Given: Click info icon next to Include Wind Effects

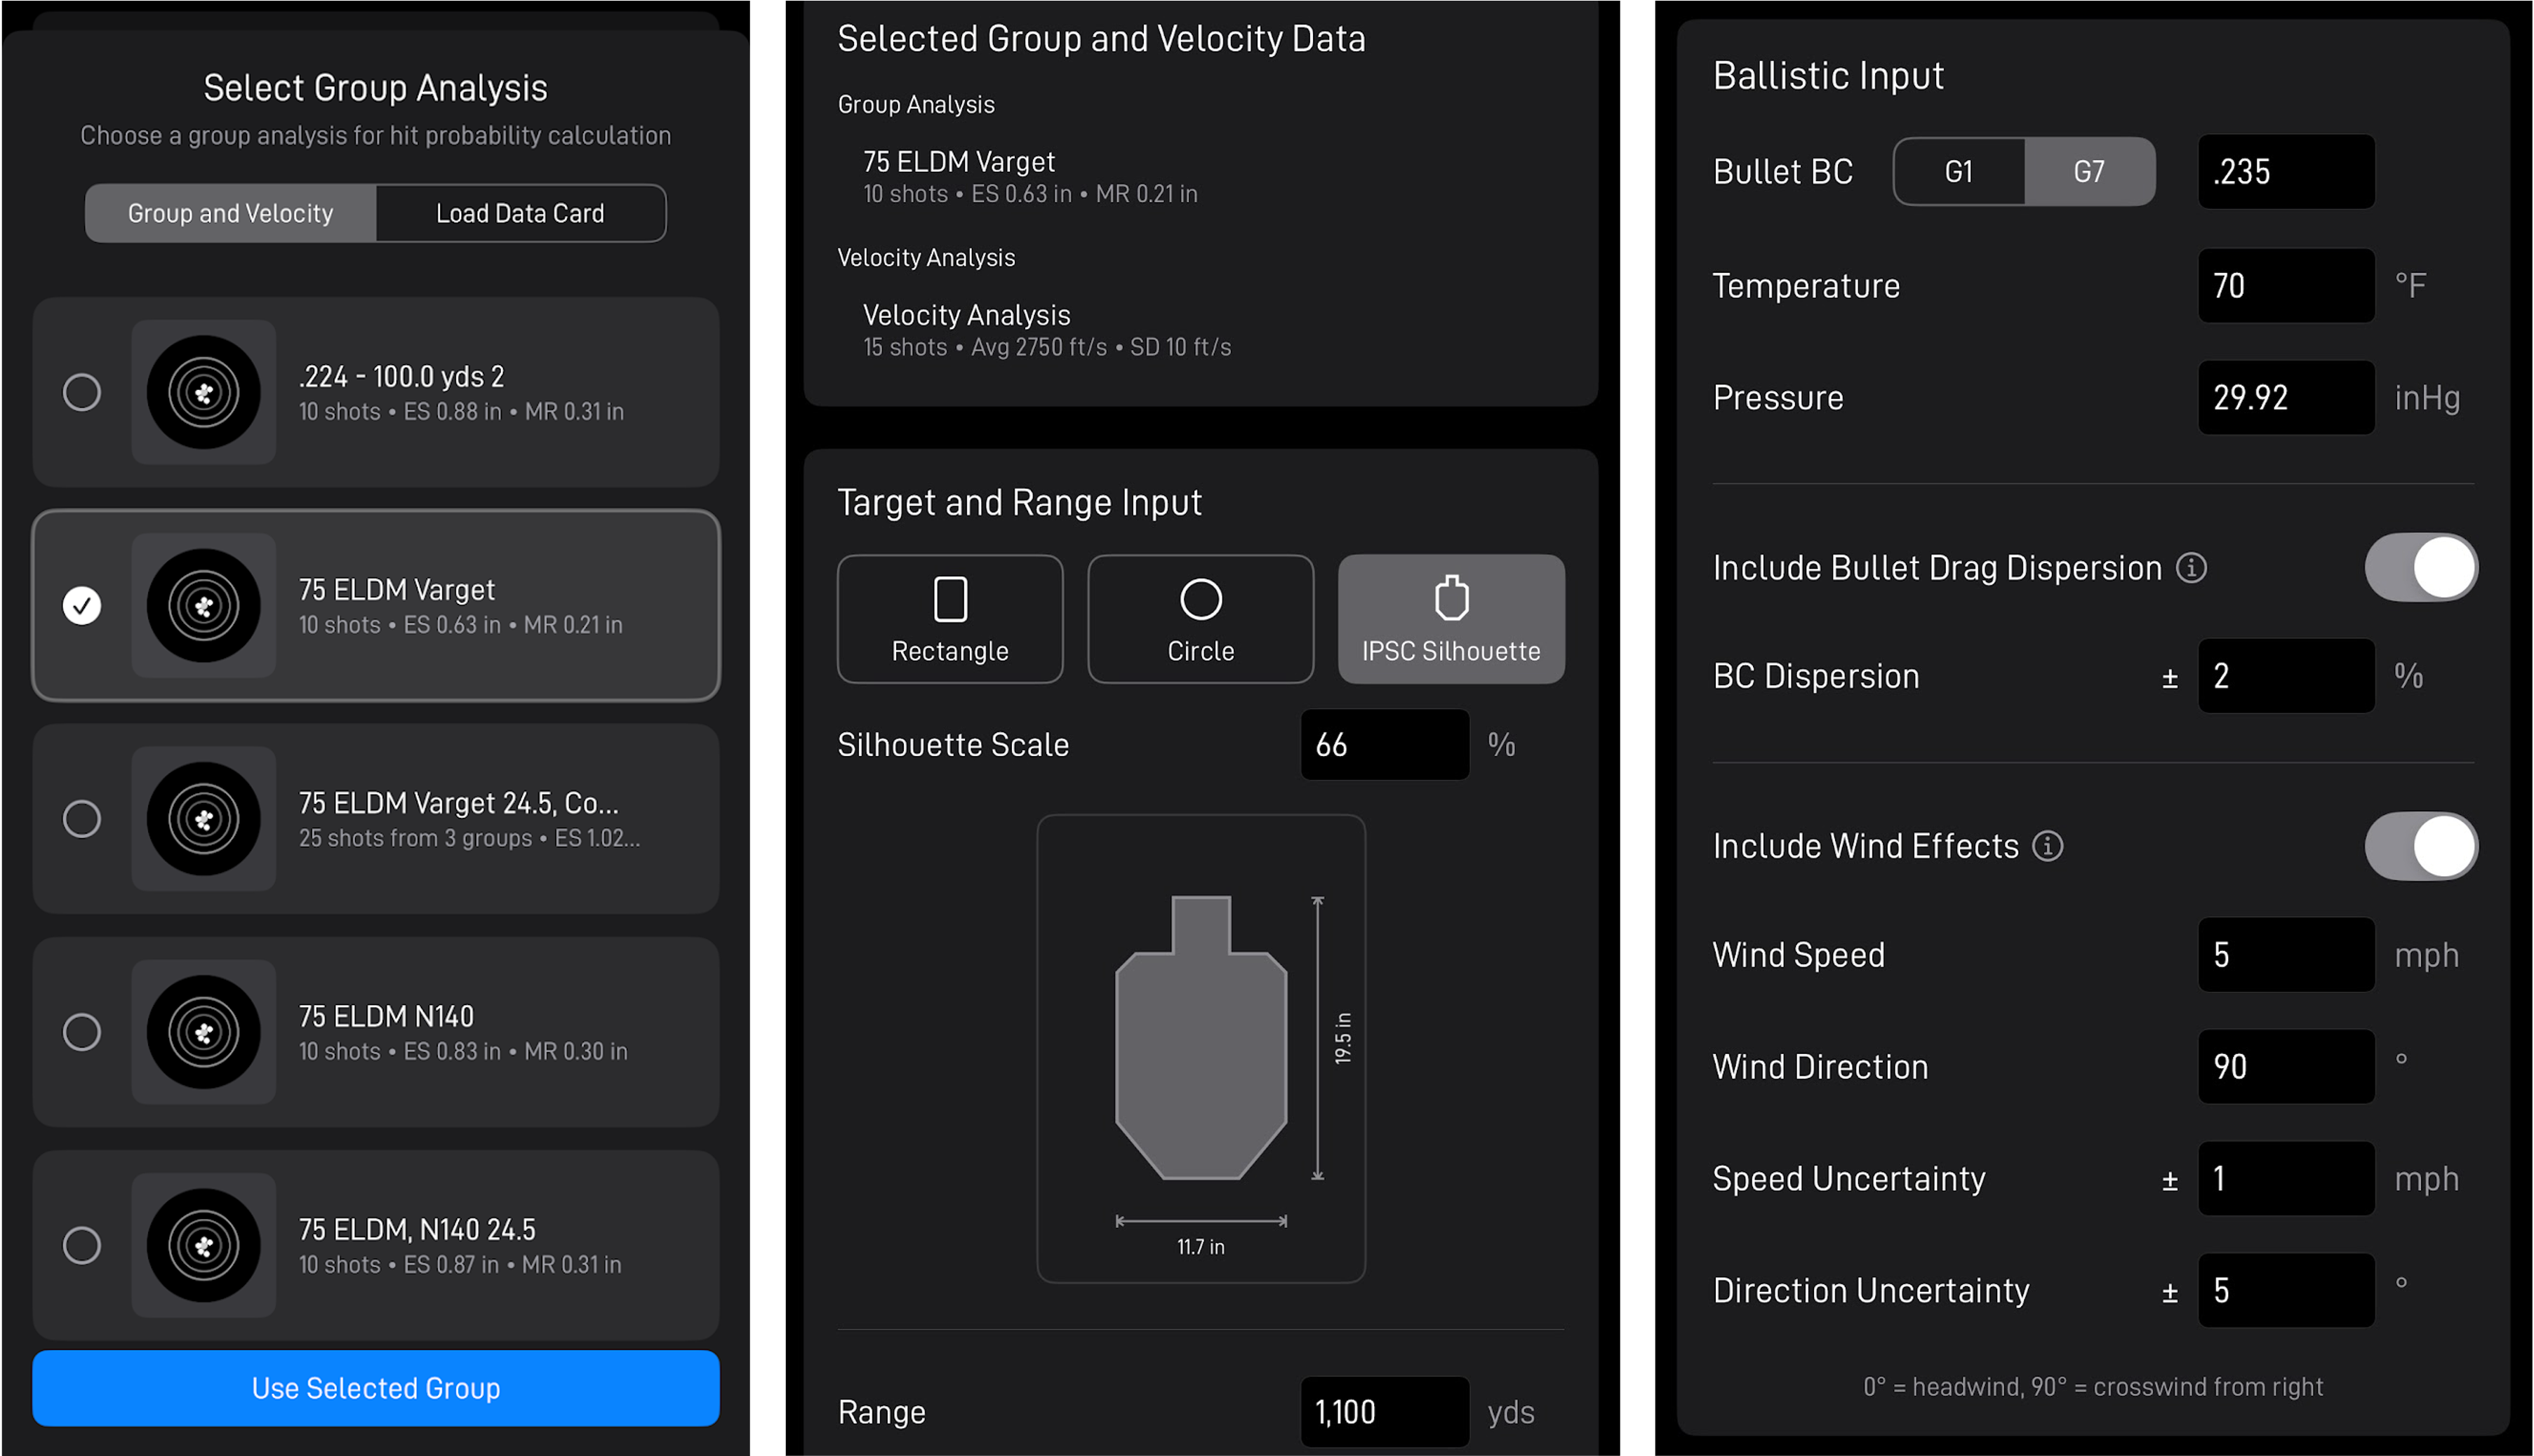Looking at the screenshot, I should [2047, 846].
